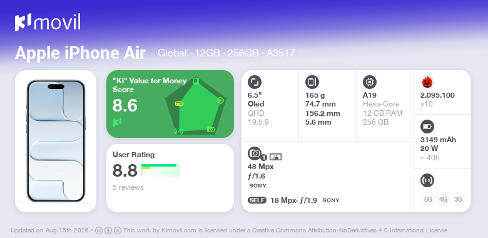Click the small Ki logo under score
Screen dimensions: 488x238
pos(118,122)
